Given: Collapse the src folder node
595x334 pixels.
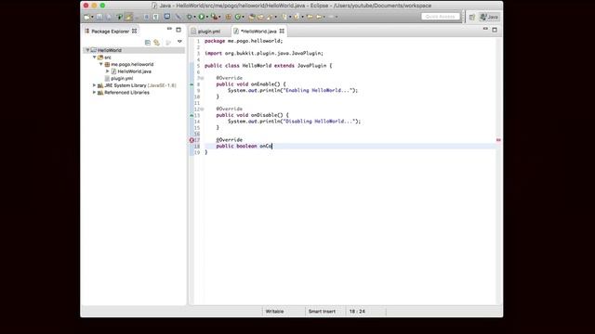Looking at the screenshot, I should pos(95,58).
